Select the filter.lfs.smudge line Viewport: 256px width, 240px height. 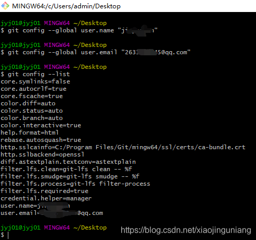[x=70, y=176]
